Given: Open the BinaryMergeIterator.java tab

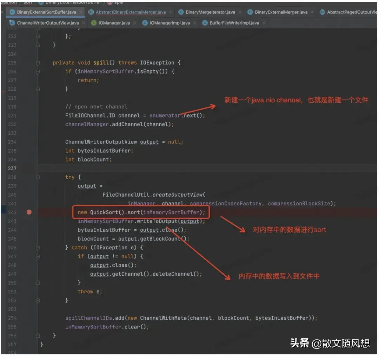Looking at the screenshot, I should [x=210, y=12].
